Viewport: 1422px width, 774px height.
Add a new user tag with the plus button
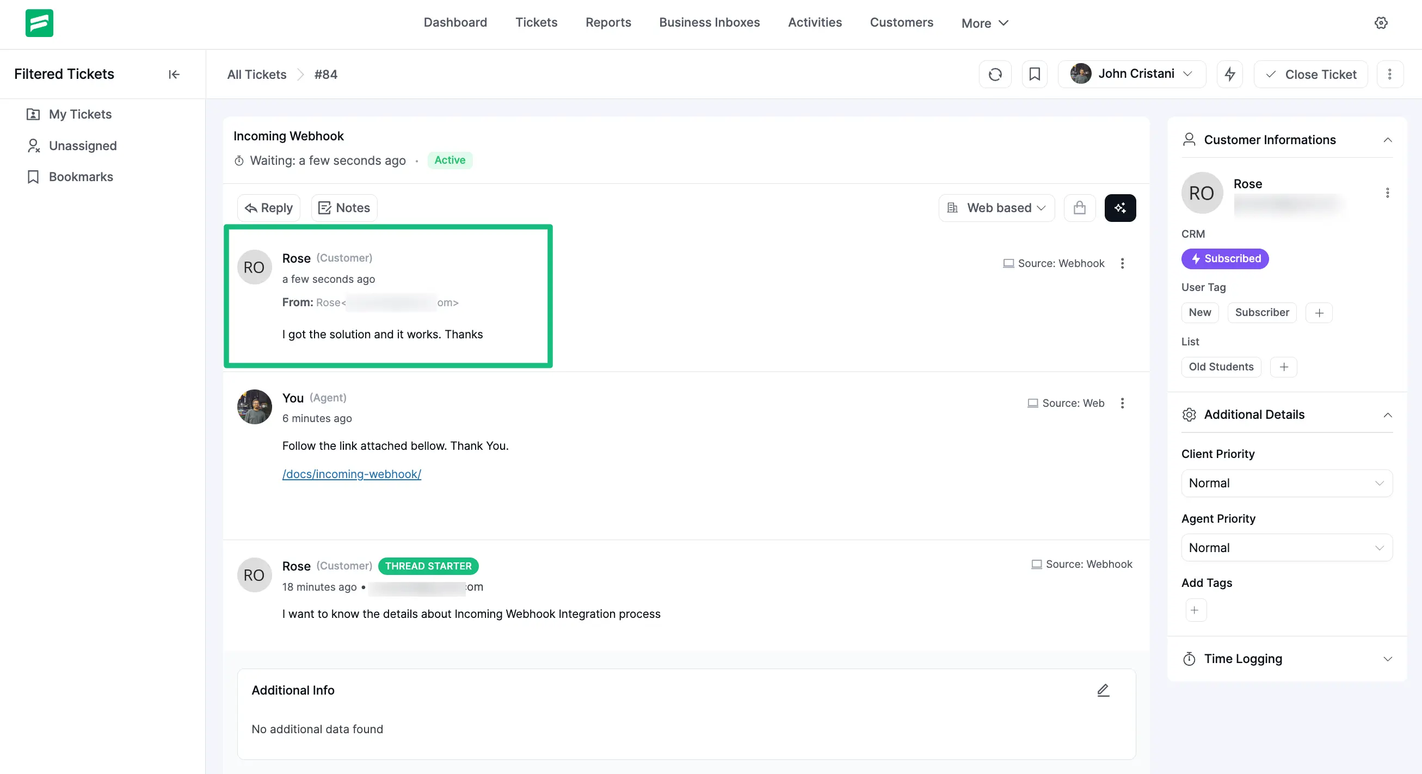click(x=1319, y=312)
